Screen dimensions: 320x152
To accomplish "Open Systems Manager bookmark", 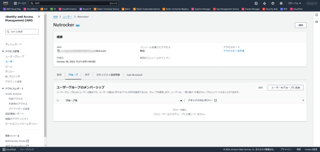I will (201, 9).
